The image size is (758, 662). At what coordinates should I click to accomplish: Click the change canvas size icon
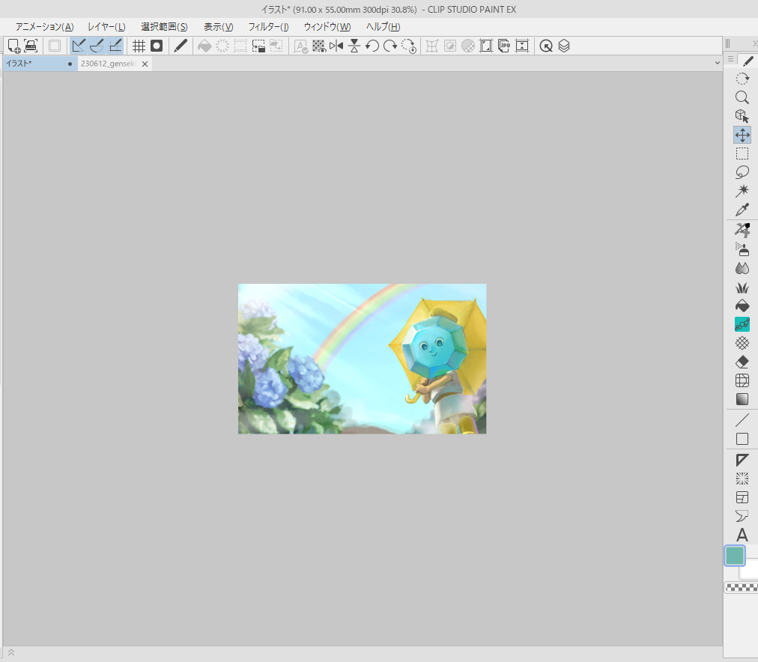click(x=486, y=46)
